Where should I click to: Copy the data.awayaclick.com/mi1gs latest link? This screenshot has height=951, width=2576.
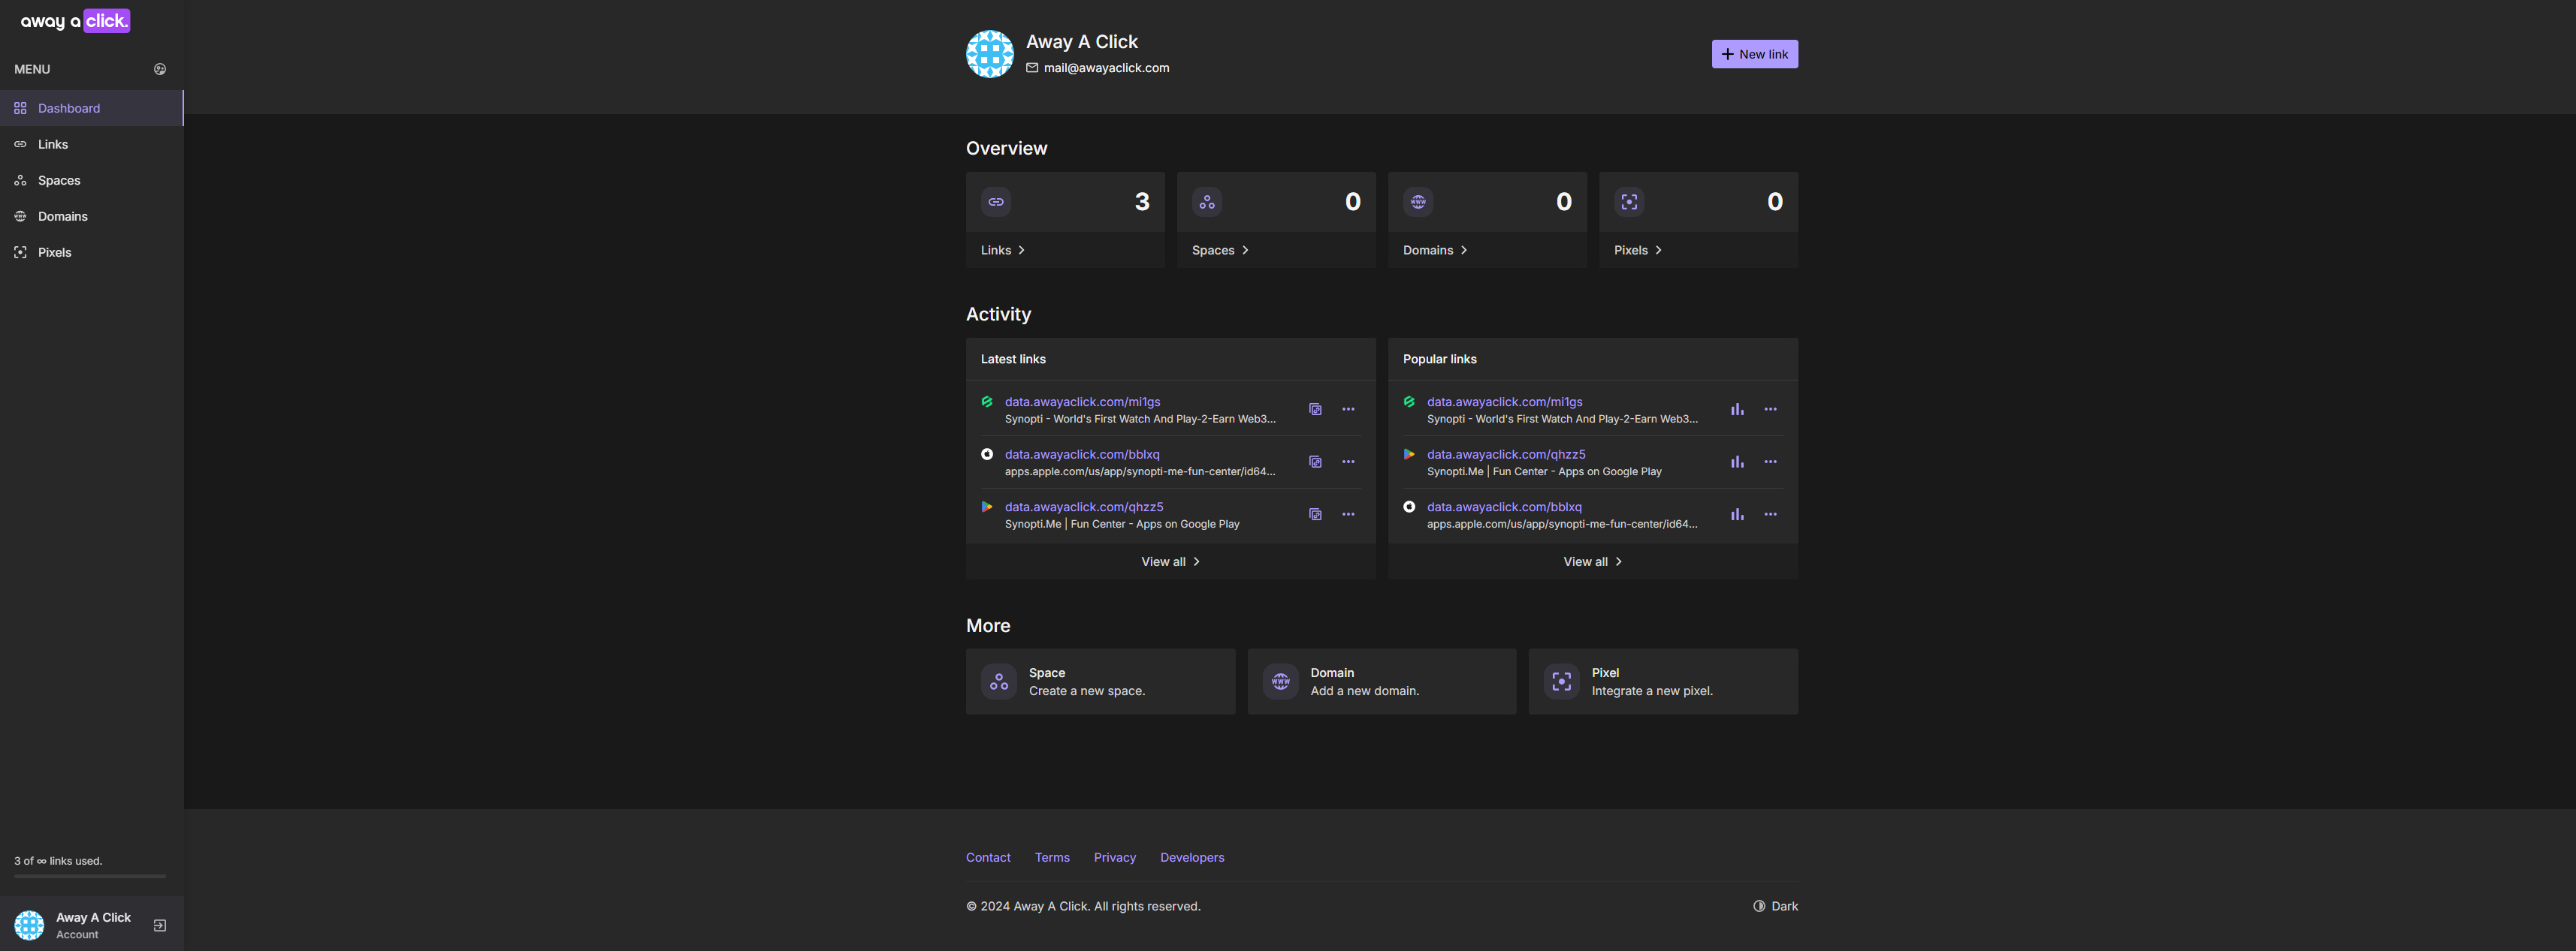pos(1315,410)
